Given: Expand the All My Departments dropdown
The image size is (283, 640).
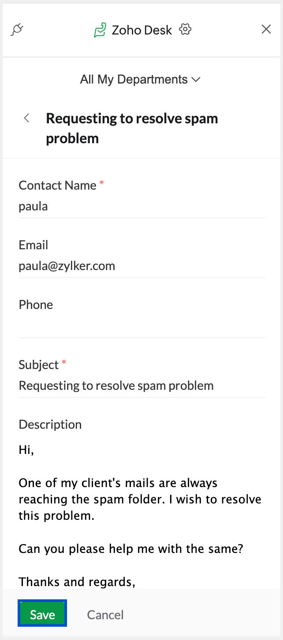Looking at the screenshot, I should (x=140, y=80).
